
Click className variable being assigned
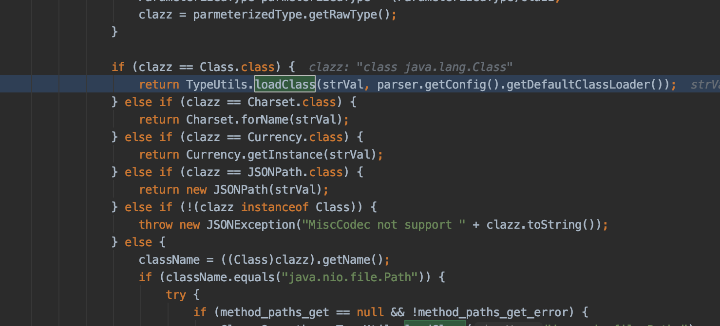(170, 260)
